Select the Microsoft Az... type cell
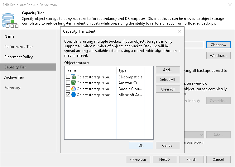The width and height of the screenshot is (235, 167). (x=130, y=95)
